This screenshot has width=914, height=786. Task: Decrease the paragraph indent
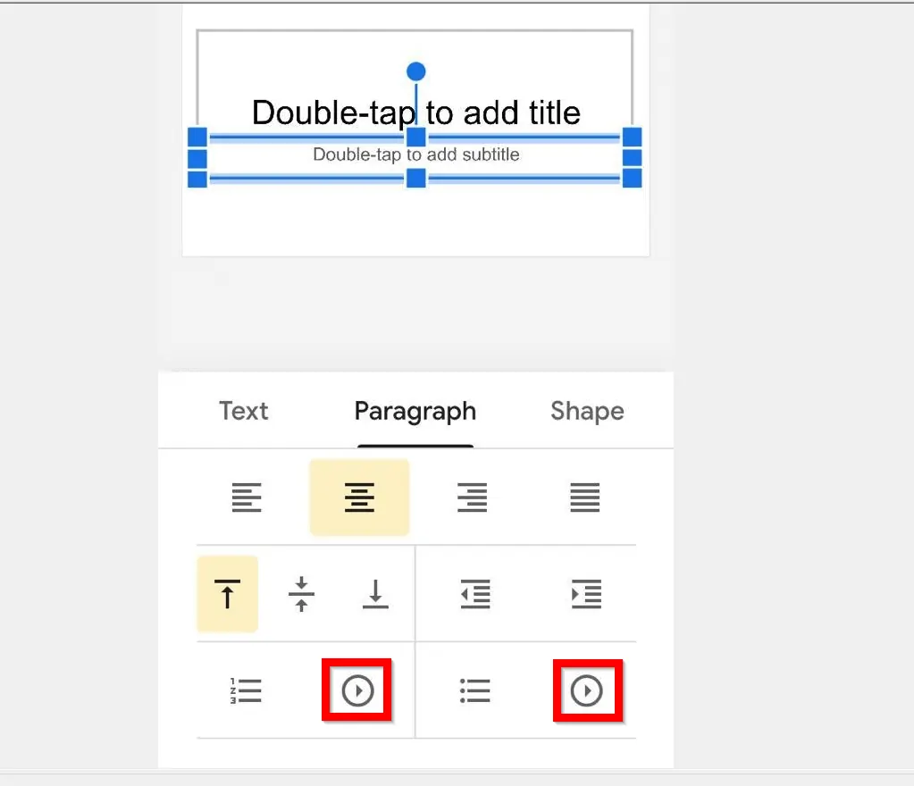[x=475, y=593]
